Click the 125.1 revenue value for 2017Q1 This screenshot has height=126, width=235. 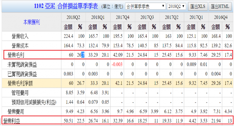(x=191, y=36)
